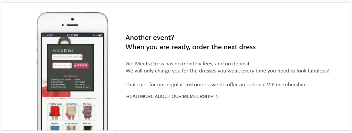The image size is (352, 133).
Task: Open the Cocktail Hour dress thumbnail
Action: point(71,113)
